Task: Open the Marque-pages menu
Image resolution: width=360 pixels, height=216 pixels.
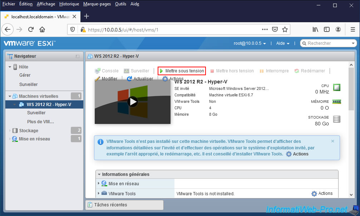Action: (x=97, y=4)
